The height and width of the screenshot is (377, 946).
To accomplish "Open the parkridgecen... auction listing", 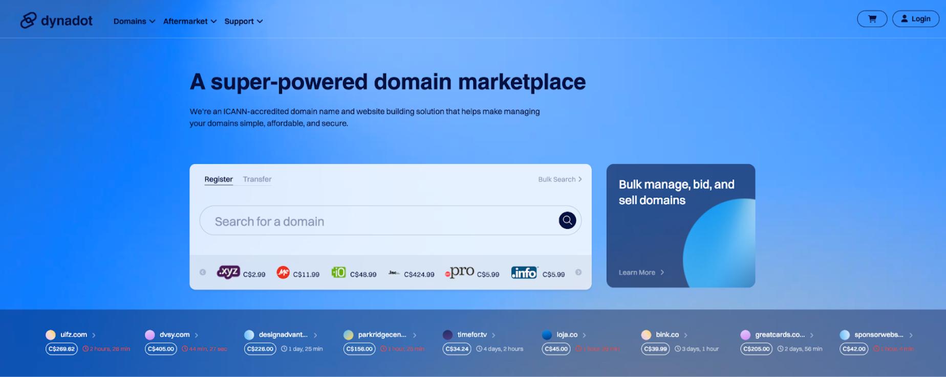I will coord(382,335).
